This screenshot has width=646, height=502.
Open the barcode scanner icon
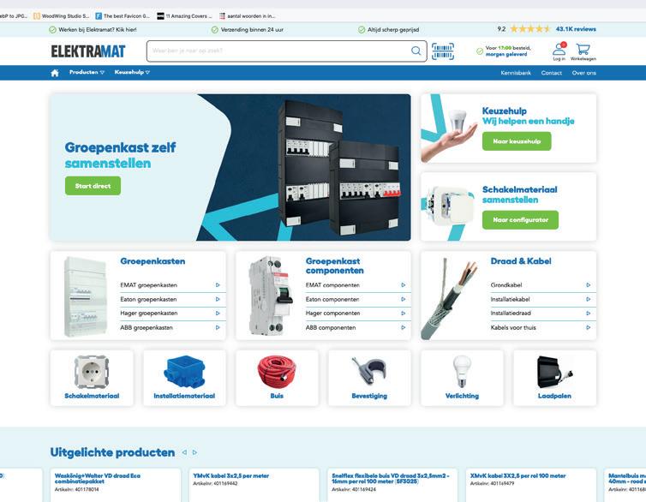coord(443,51)
